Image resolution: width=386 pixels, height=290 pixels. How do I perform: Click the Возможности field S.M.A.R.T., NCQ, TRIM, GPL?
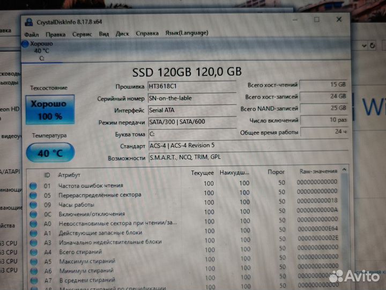pyautogui.click(x=248, y=157)
